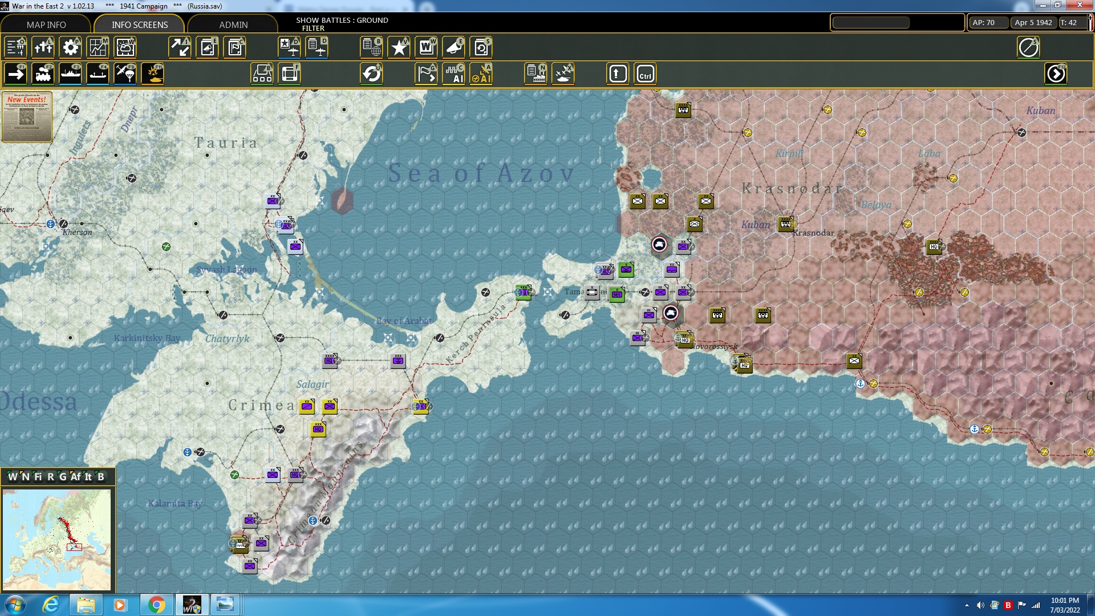Toggle the Shift key button
This screenshot has width=1095, height=616.
[x=618, y=74]
